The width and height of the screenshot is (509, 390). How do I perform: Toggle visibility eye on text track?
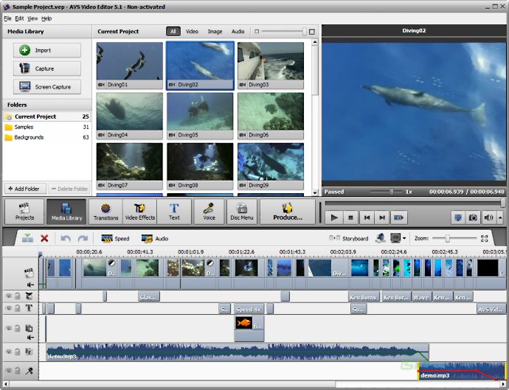tap(9, 308)
